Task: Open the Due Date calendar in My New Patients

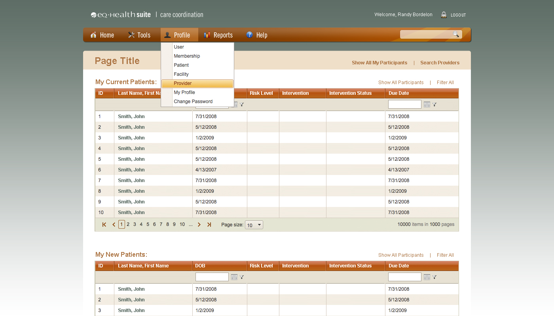Action: [x=427, y=277]
